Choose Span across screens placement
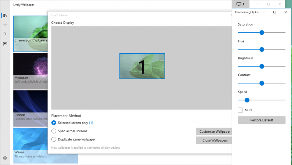Viewport: 292px width, 165px height. [x=54, y=131]
